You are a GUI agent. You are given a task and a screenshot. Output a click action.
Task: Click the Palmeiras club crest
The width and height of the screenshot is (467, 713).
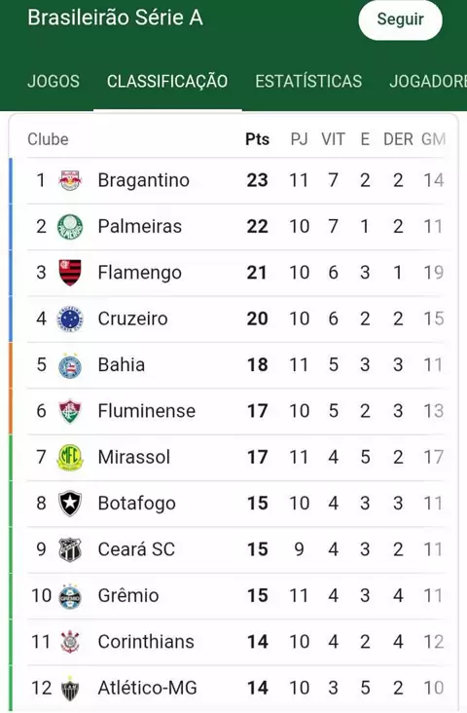coord(70,226)
